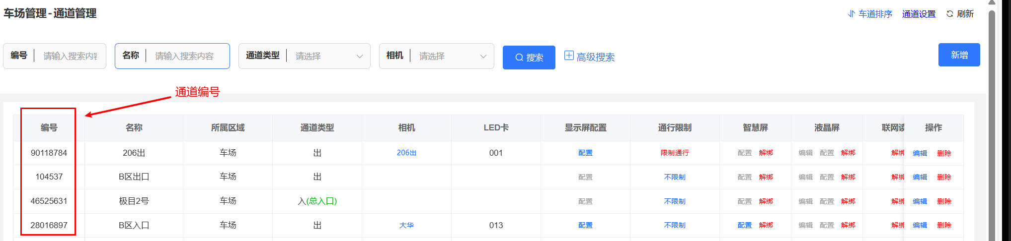Click the 刷新 refresh icon
This screenshot has width=1011, height=241.
[950, 14]
